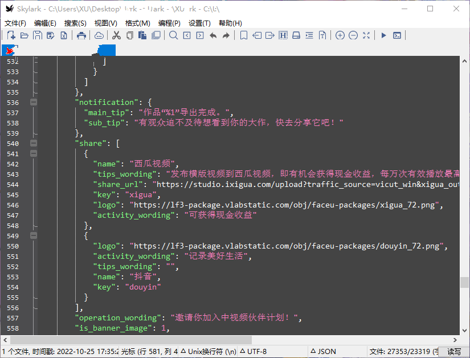Image resolution: width=470 pixels, height=358 pixels.
Task: Save the current file icon
Action: pos(38,35)
